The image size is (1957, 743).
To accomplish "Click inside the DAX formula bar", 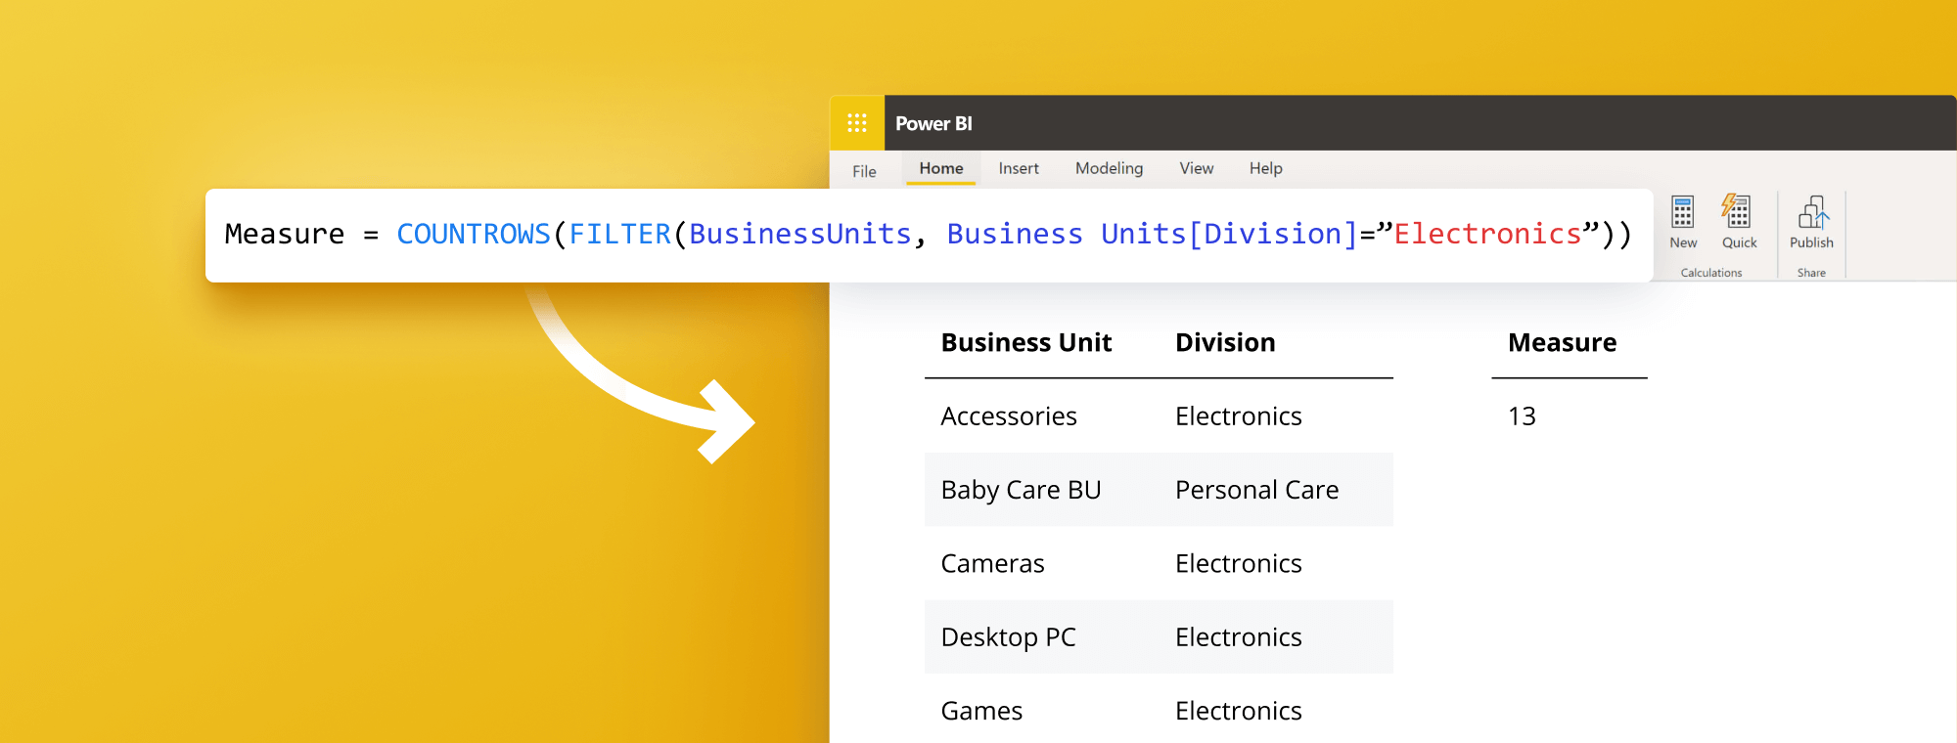I will click(928, 235).
